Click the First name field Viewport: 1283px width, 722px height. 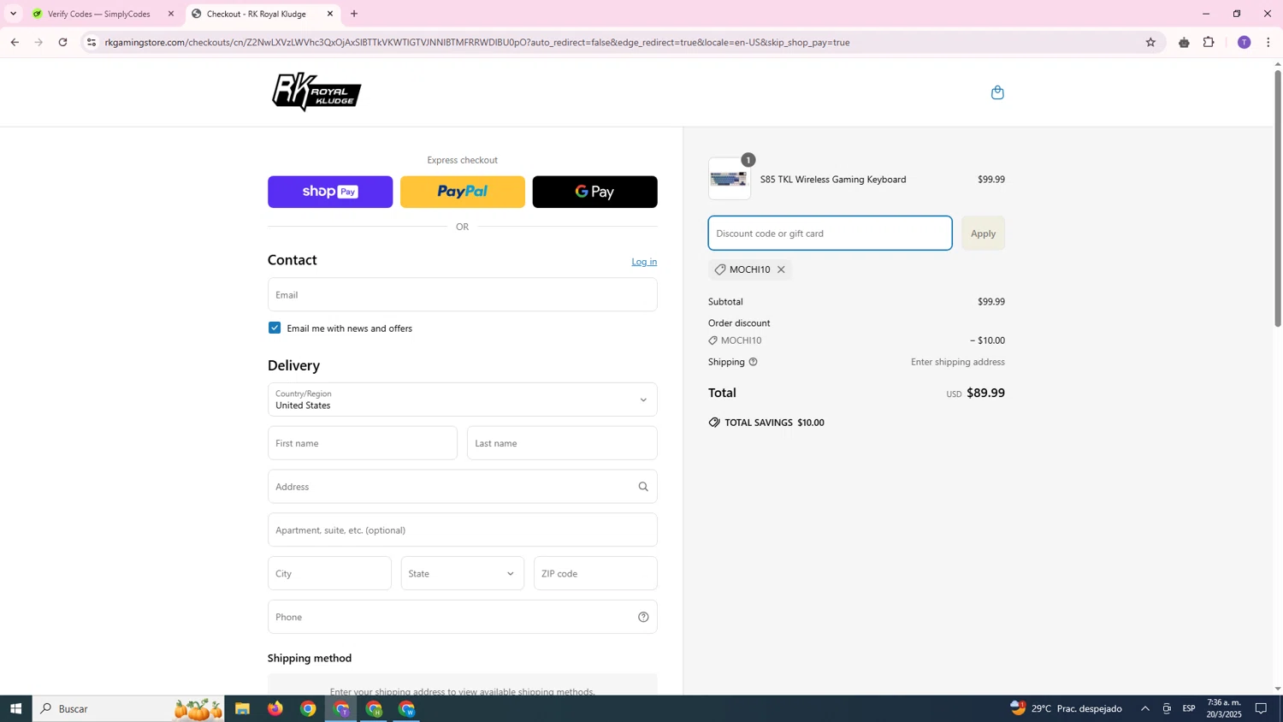pos(363,443)
